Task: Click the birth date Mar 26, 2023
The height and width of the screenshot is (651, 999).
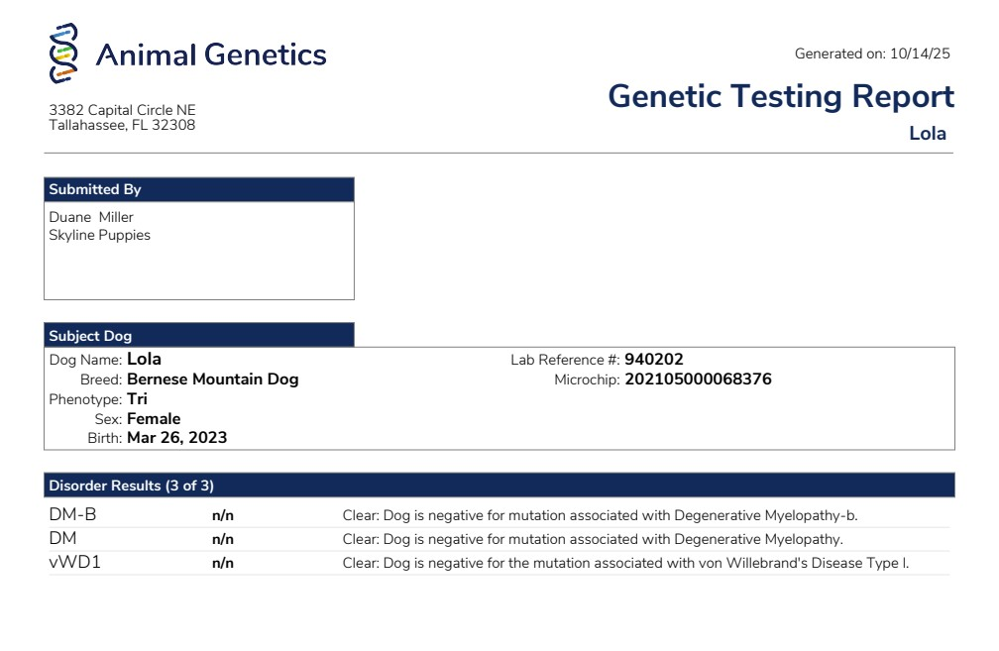Action: click(x=176, y=438)
